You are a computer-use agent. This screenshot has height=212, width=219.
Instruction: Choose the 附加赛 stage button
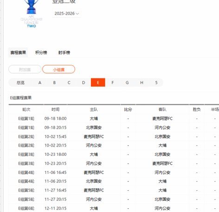coord(25,70)
